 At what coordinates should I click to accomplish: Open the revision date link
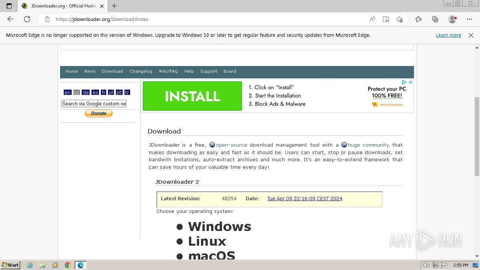pyautogui.click(x=304, y=199)
